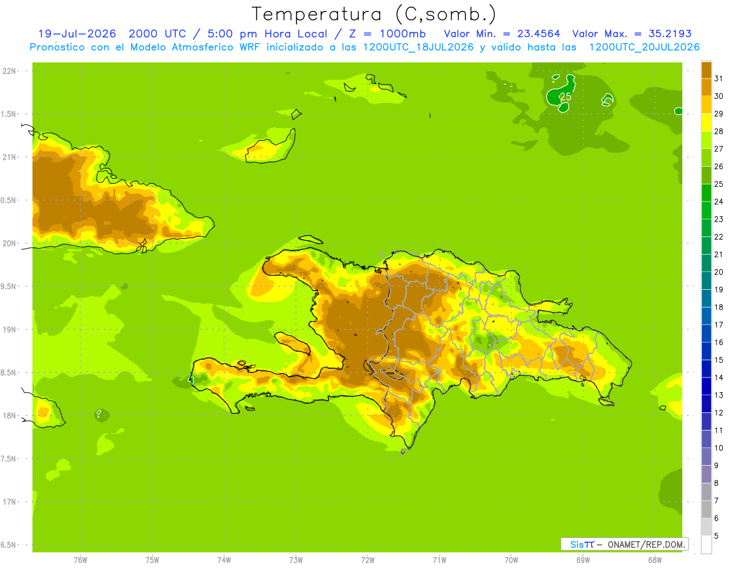Select the orange swatch between 30 and 31
This screenshot has width=735, height=568.
pyautogui.click(x=706, y=88)
